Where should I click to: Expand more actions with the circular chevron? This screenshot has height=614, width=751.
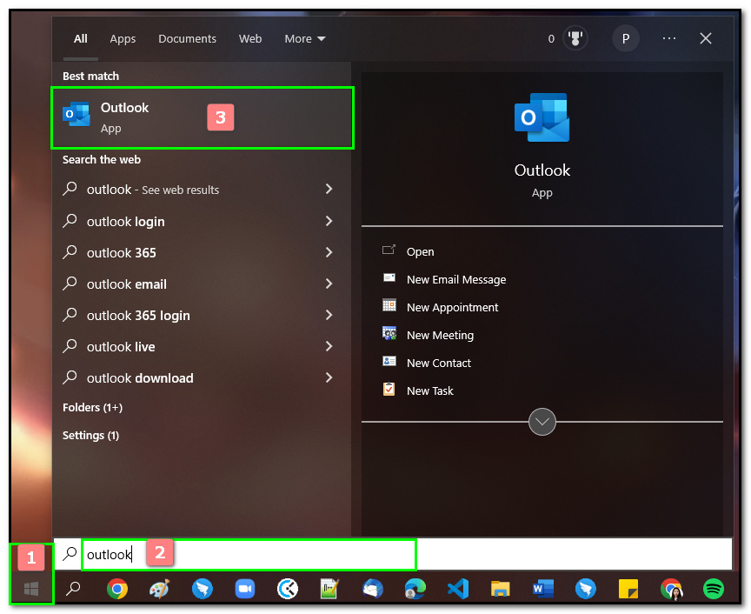pyautogui.click(x=542, y=422)
